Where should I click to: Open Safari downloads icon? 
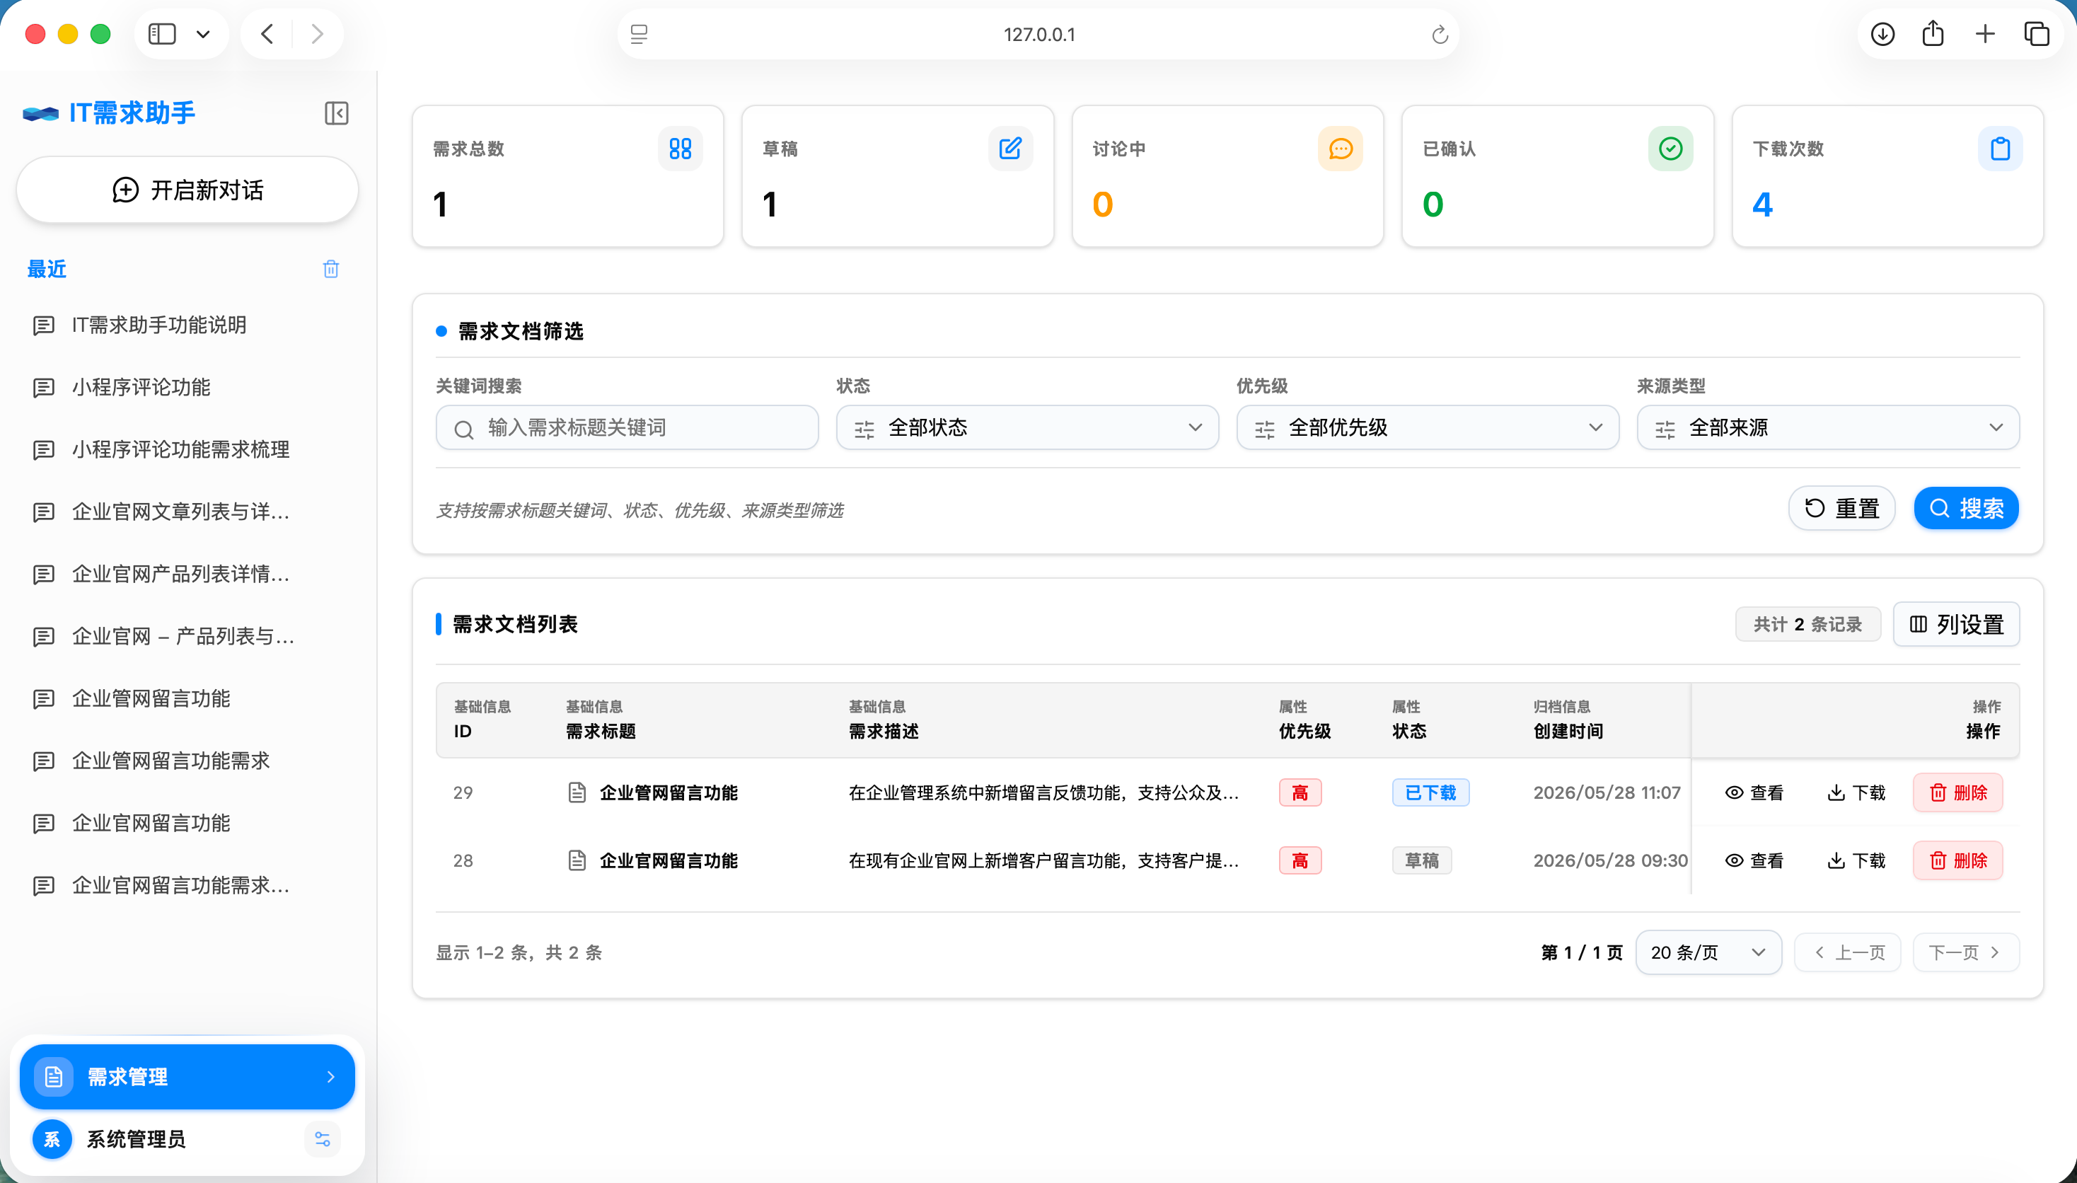(1882, 34)
